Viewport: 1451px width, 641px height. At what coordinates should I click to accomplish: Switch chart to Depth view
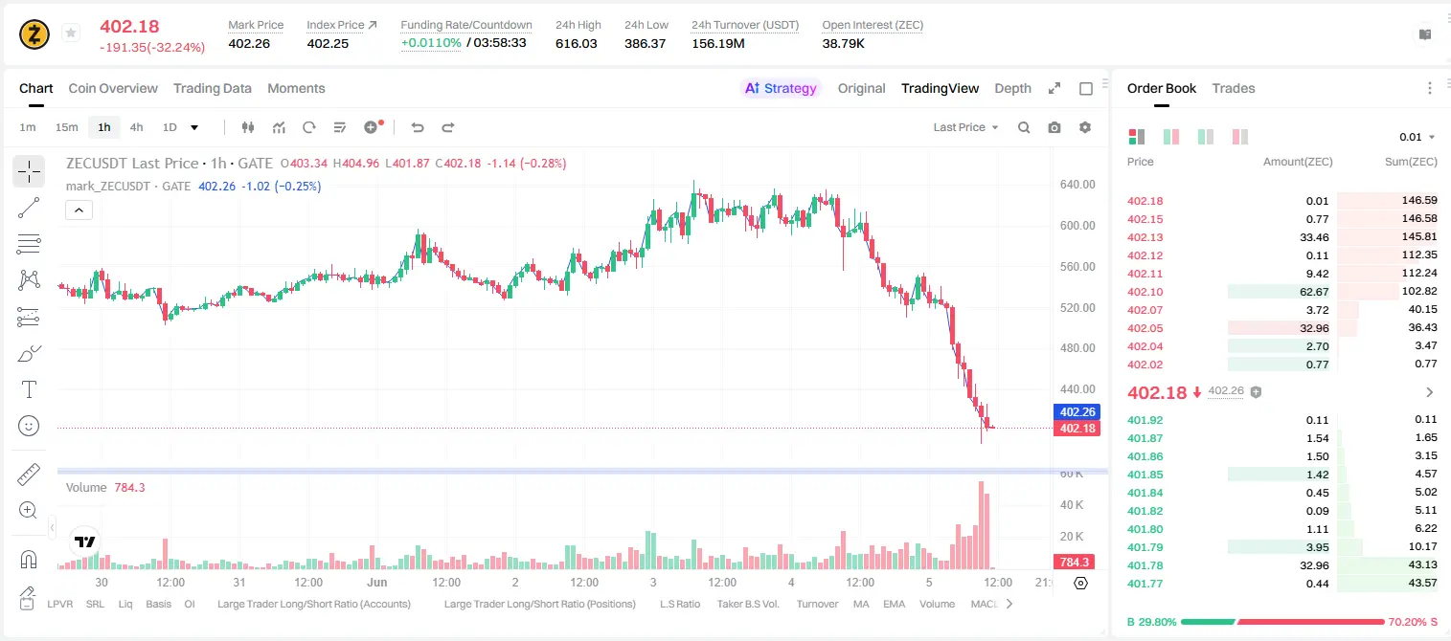pos(1012,88)
